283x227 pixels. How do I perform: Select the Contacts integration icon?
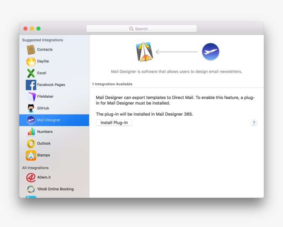pyautogui.click(x=30, y=49)
